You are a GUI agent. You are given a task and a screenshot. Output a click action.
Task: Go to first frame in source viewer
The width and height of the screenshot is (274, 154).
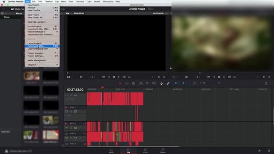tap(104, 77)
